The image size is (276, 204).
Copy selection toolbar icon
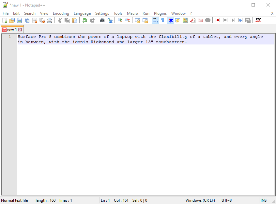point(67,21)
